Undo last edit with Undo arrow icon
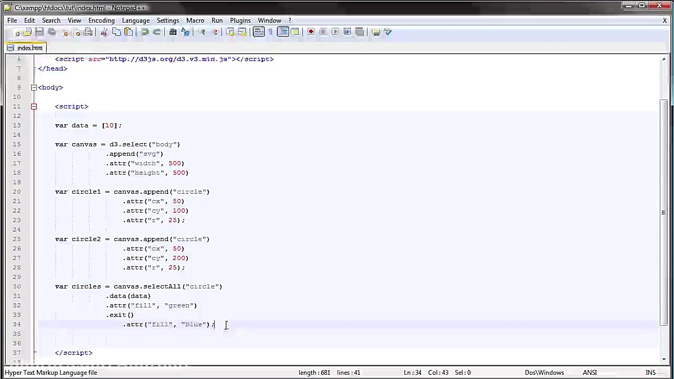Screen dimensions: 674x379 (x=145, y=32)
